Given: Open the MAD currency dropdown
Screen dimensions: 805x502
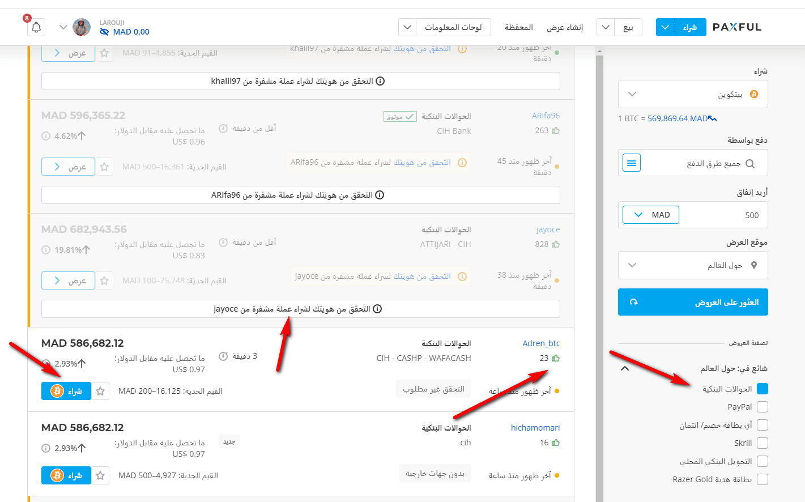Looking at the screenshot, I should coord(650,215).
